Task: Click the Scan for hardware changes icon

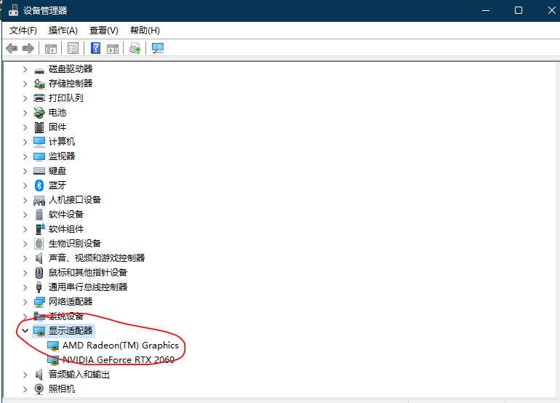Action: tap(158, 48)
